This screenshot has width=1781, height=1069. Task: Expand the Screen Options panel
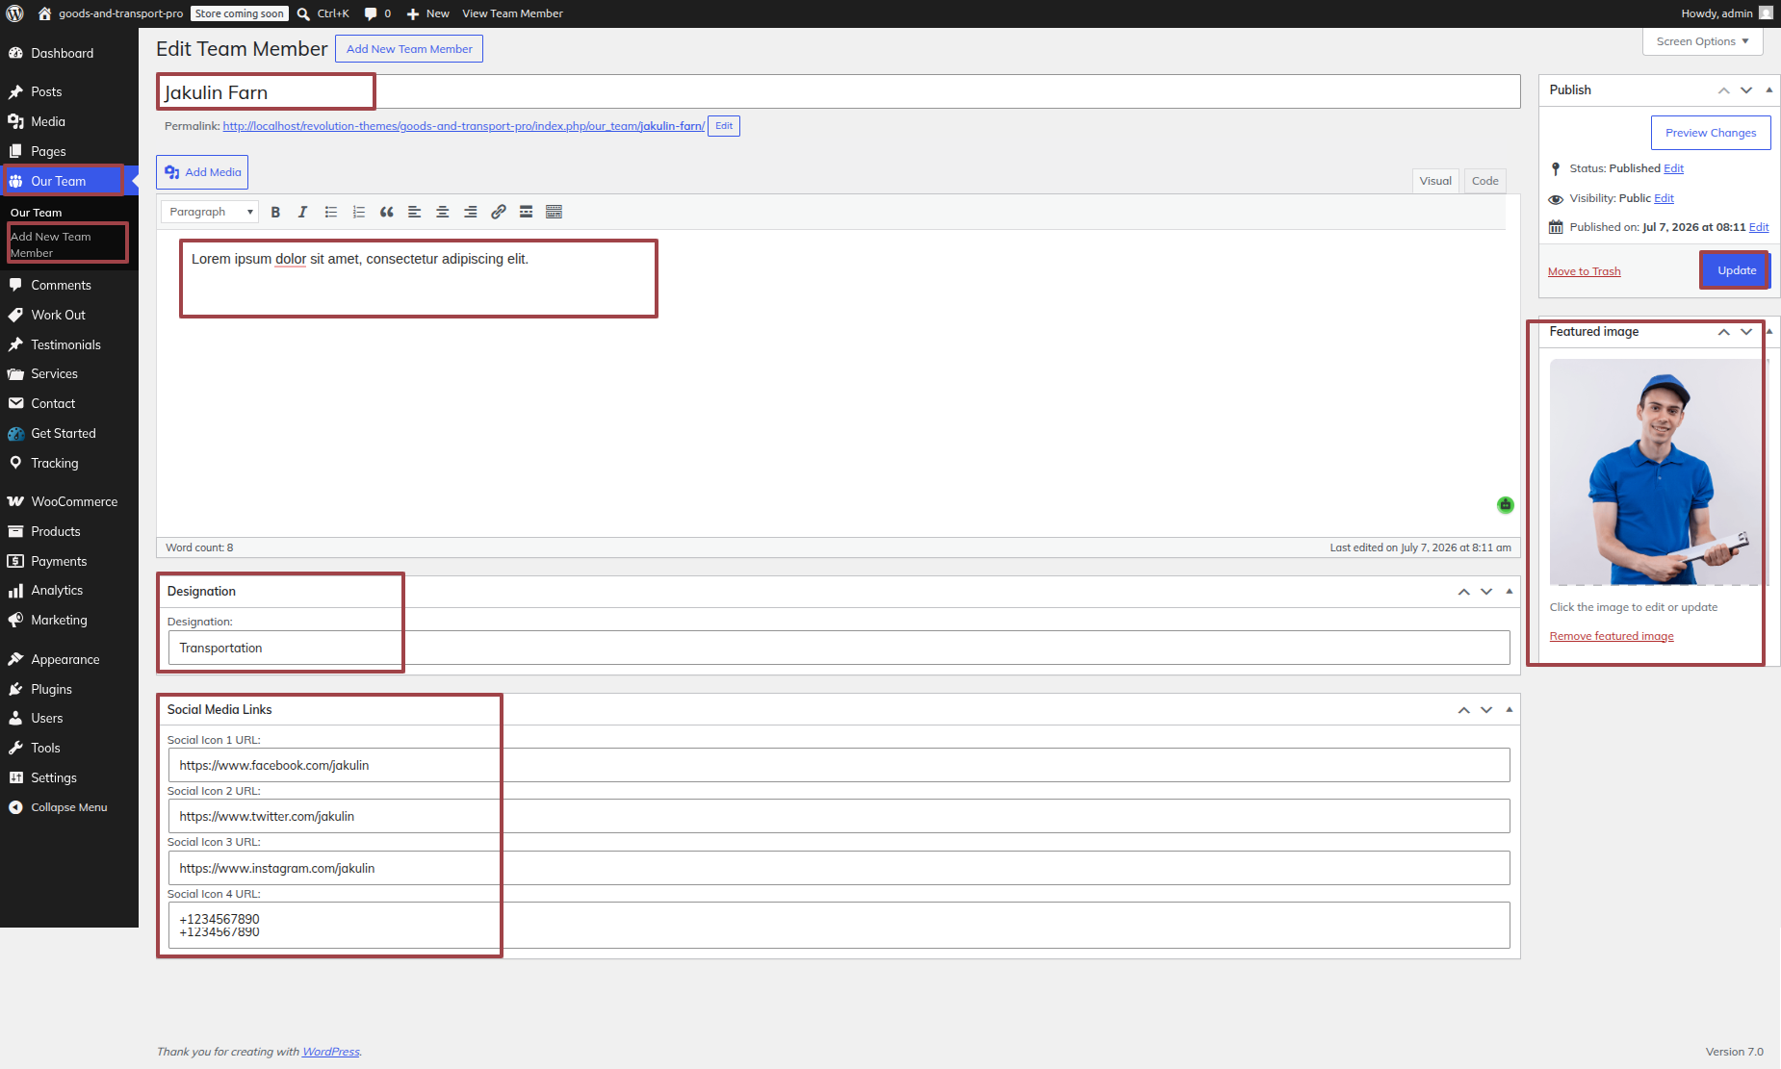[x=1702, y=41]
